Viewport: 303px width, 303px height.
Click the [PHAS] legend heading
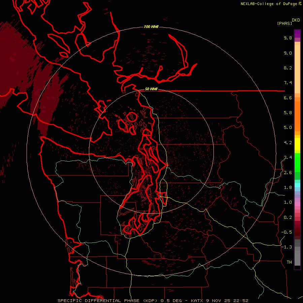click(x=284, y=23)
